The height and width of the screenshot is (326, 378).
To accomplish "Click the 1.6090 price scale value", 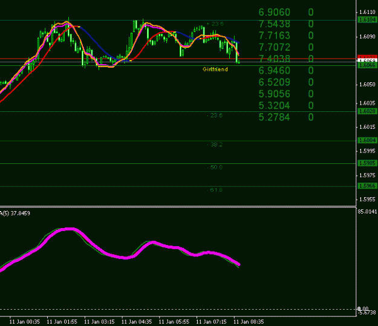I will 367,37.
